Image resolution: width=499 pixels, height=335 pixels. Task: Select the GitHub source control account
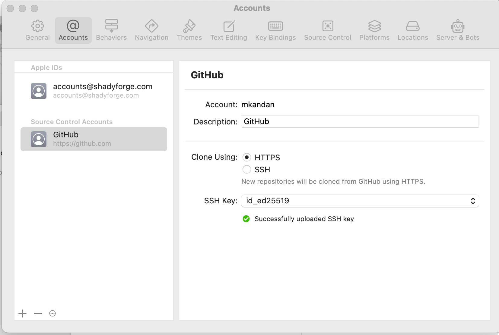coord(94,139)
